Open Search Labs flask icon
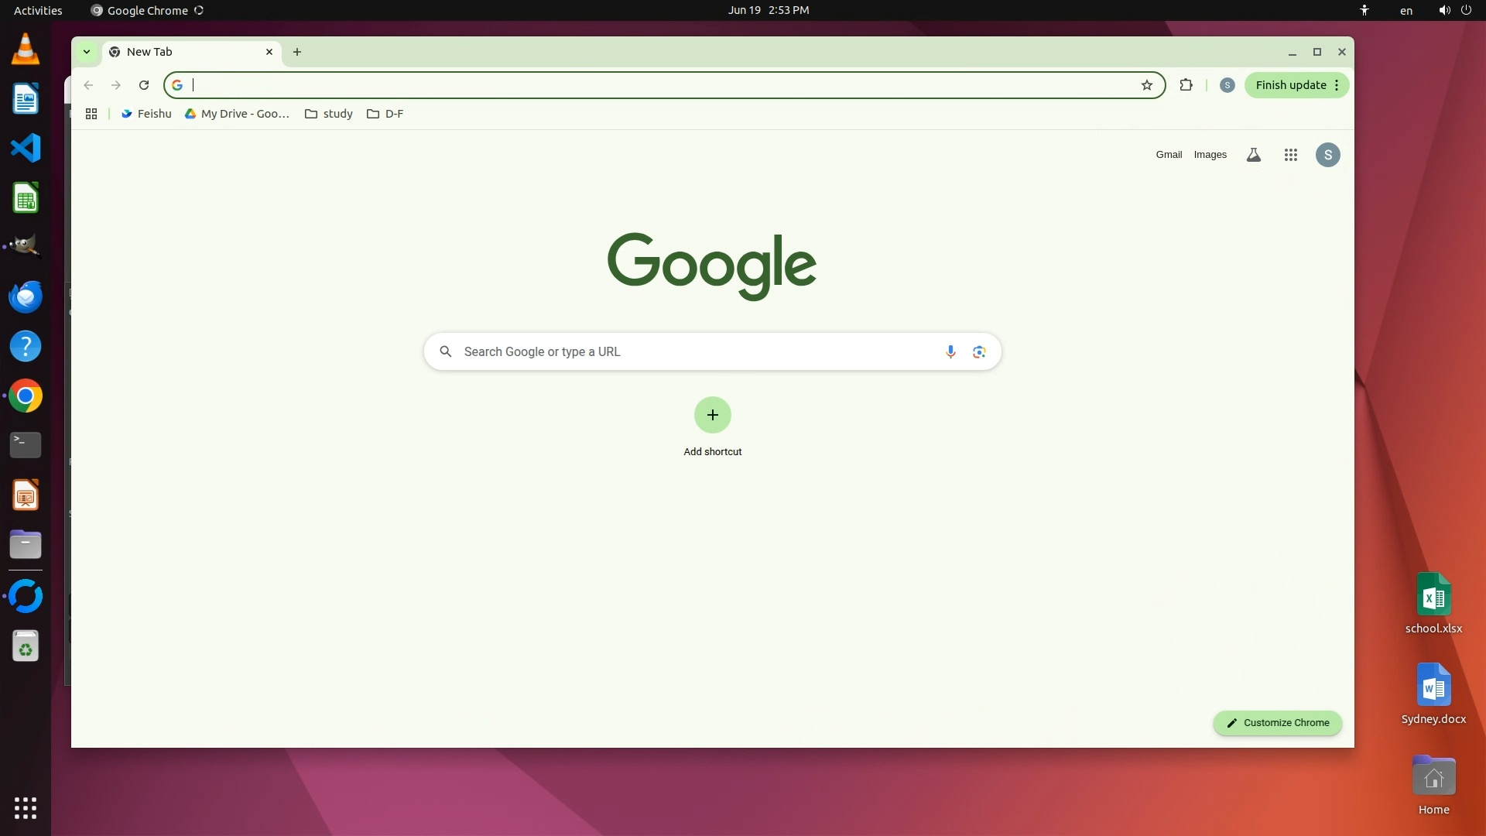Viewport: 1486px width, 836px height. [1253, 155]
